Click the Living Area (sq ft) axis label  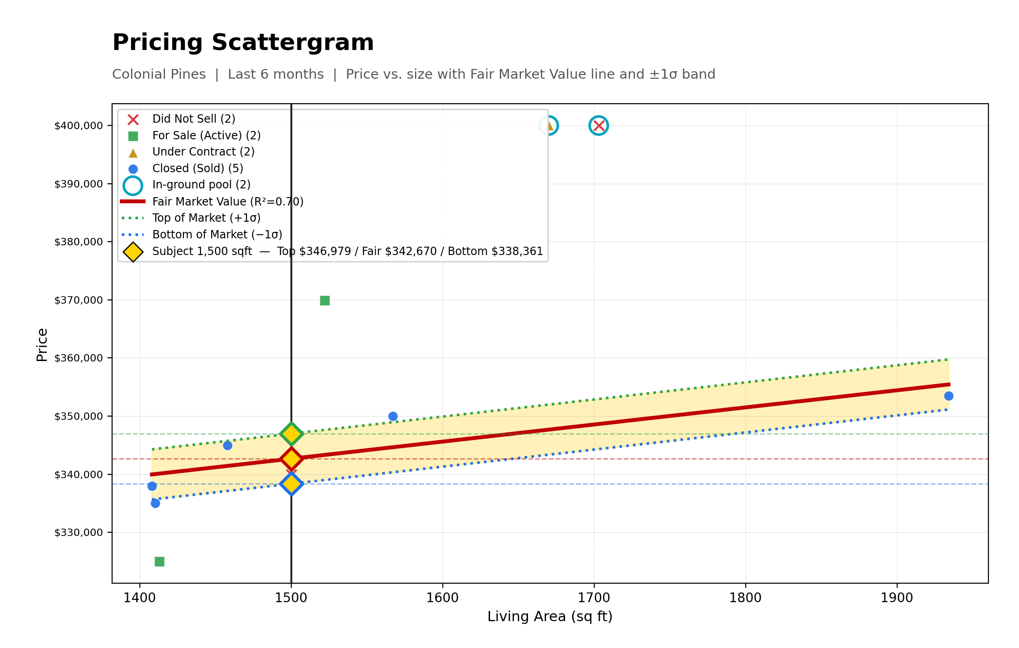pos(550,617)
